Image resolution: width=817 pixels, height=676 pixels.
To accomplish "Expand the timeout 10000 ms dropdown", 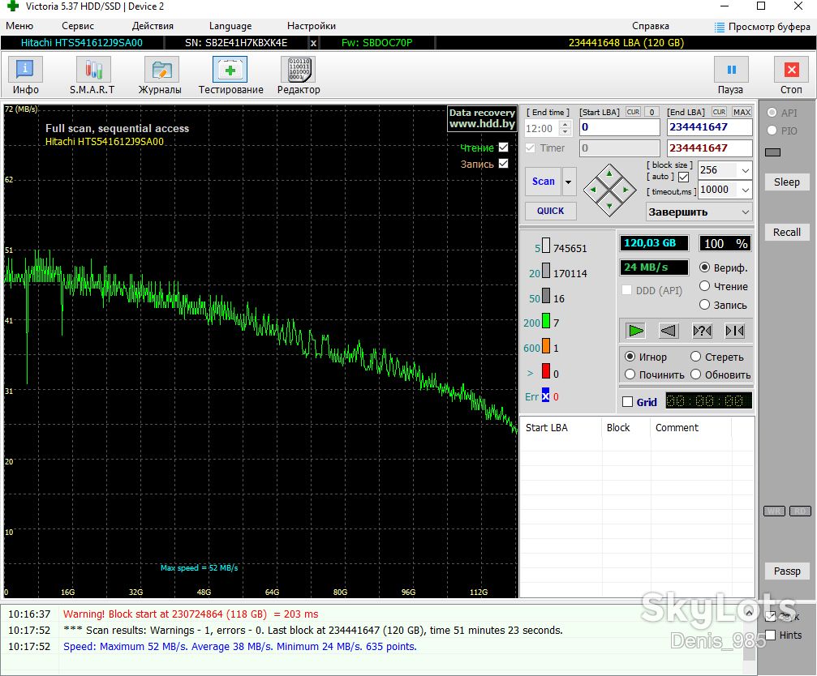I will pos(746,190).
